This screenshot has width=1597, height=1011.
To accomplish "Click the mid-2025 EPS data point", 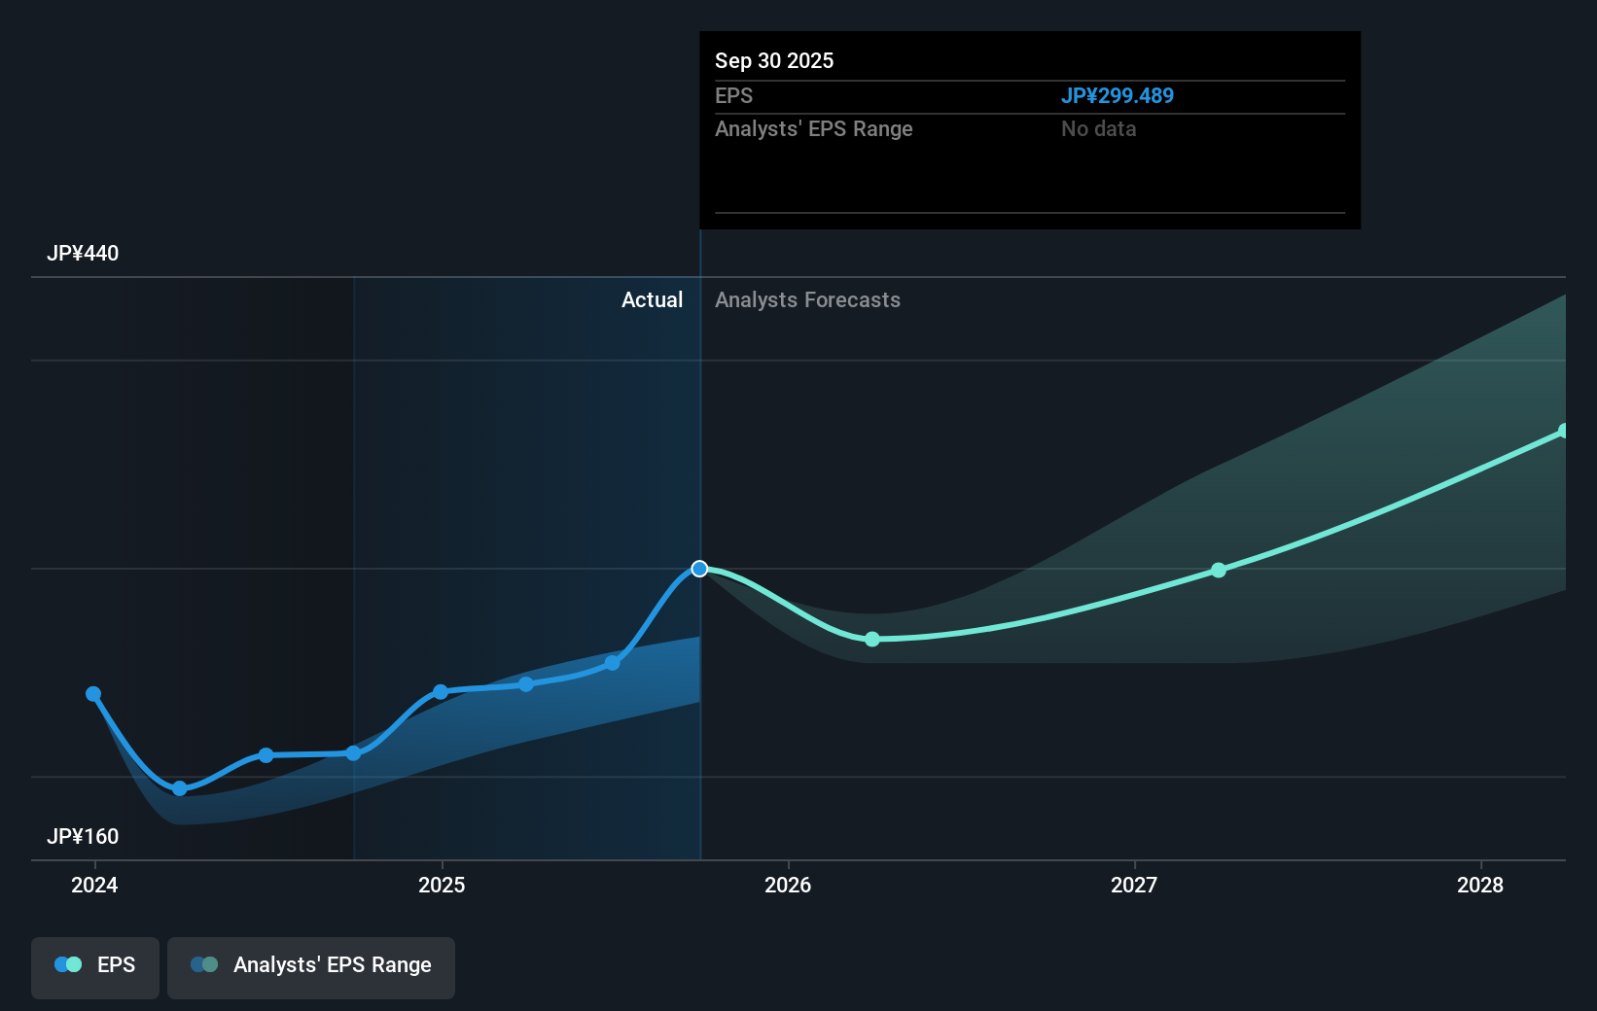I will pyautogui.click(x=613, y=663).
